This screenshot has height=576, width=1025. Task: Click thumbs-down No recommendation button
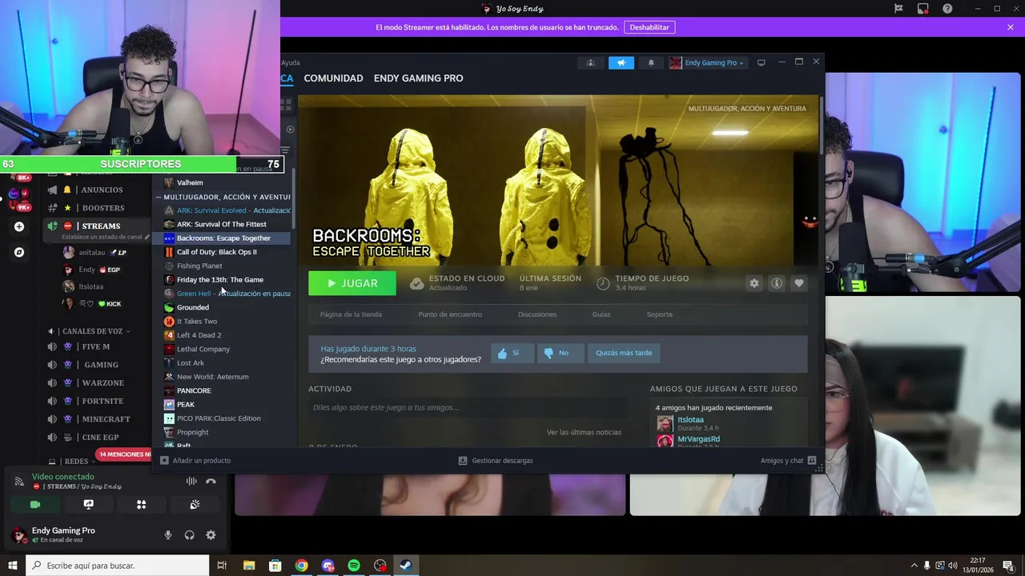[559, 353]
